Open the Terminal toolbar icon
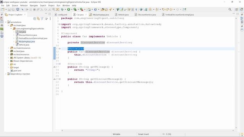Viewport: 244px width, 137px height. (18, 10)
